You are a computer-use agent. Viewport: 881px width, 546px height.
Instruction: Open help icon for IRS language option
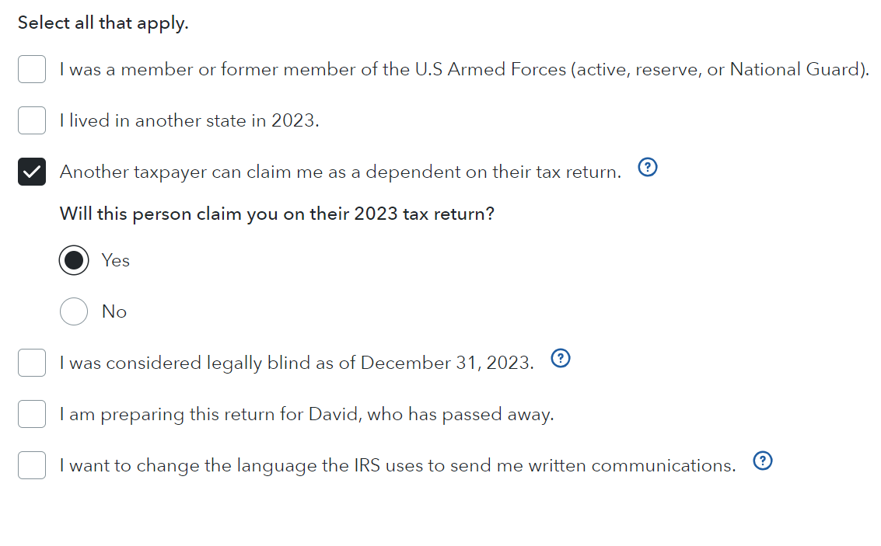click(x=763, y=461)
